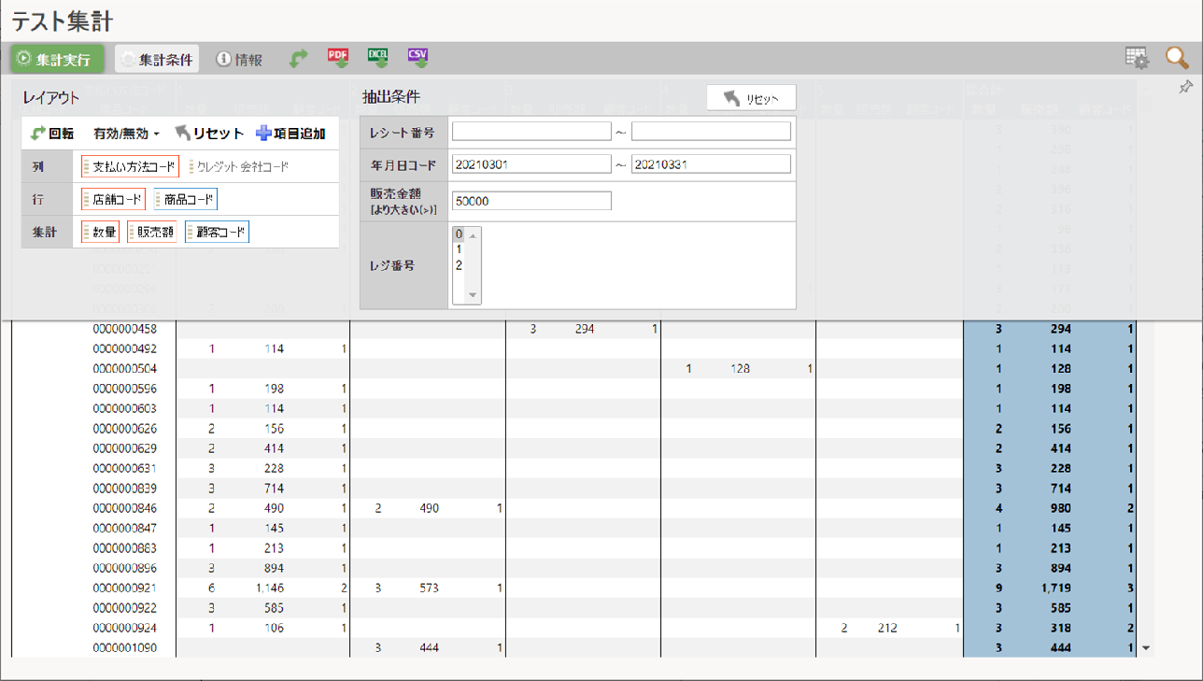Export results with the EXCEL icon
Image resolution: width=1203 pixels, height=681 pixels.
378,58
